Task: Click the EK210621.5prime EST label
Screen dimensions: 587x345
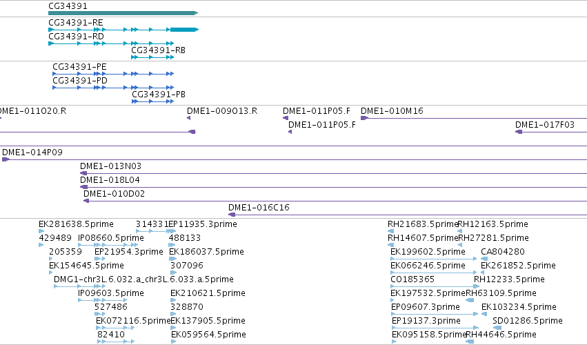Action: tap(208, 293)
